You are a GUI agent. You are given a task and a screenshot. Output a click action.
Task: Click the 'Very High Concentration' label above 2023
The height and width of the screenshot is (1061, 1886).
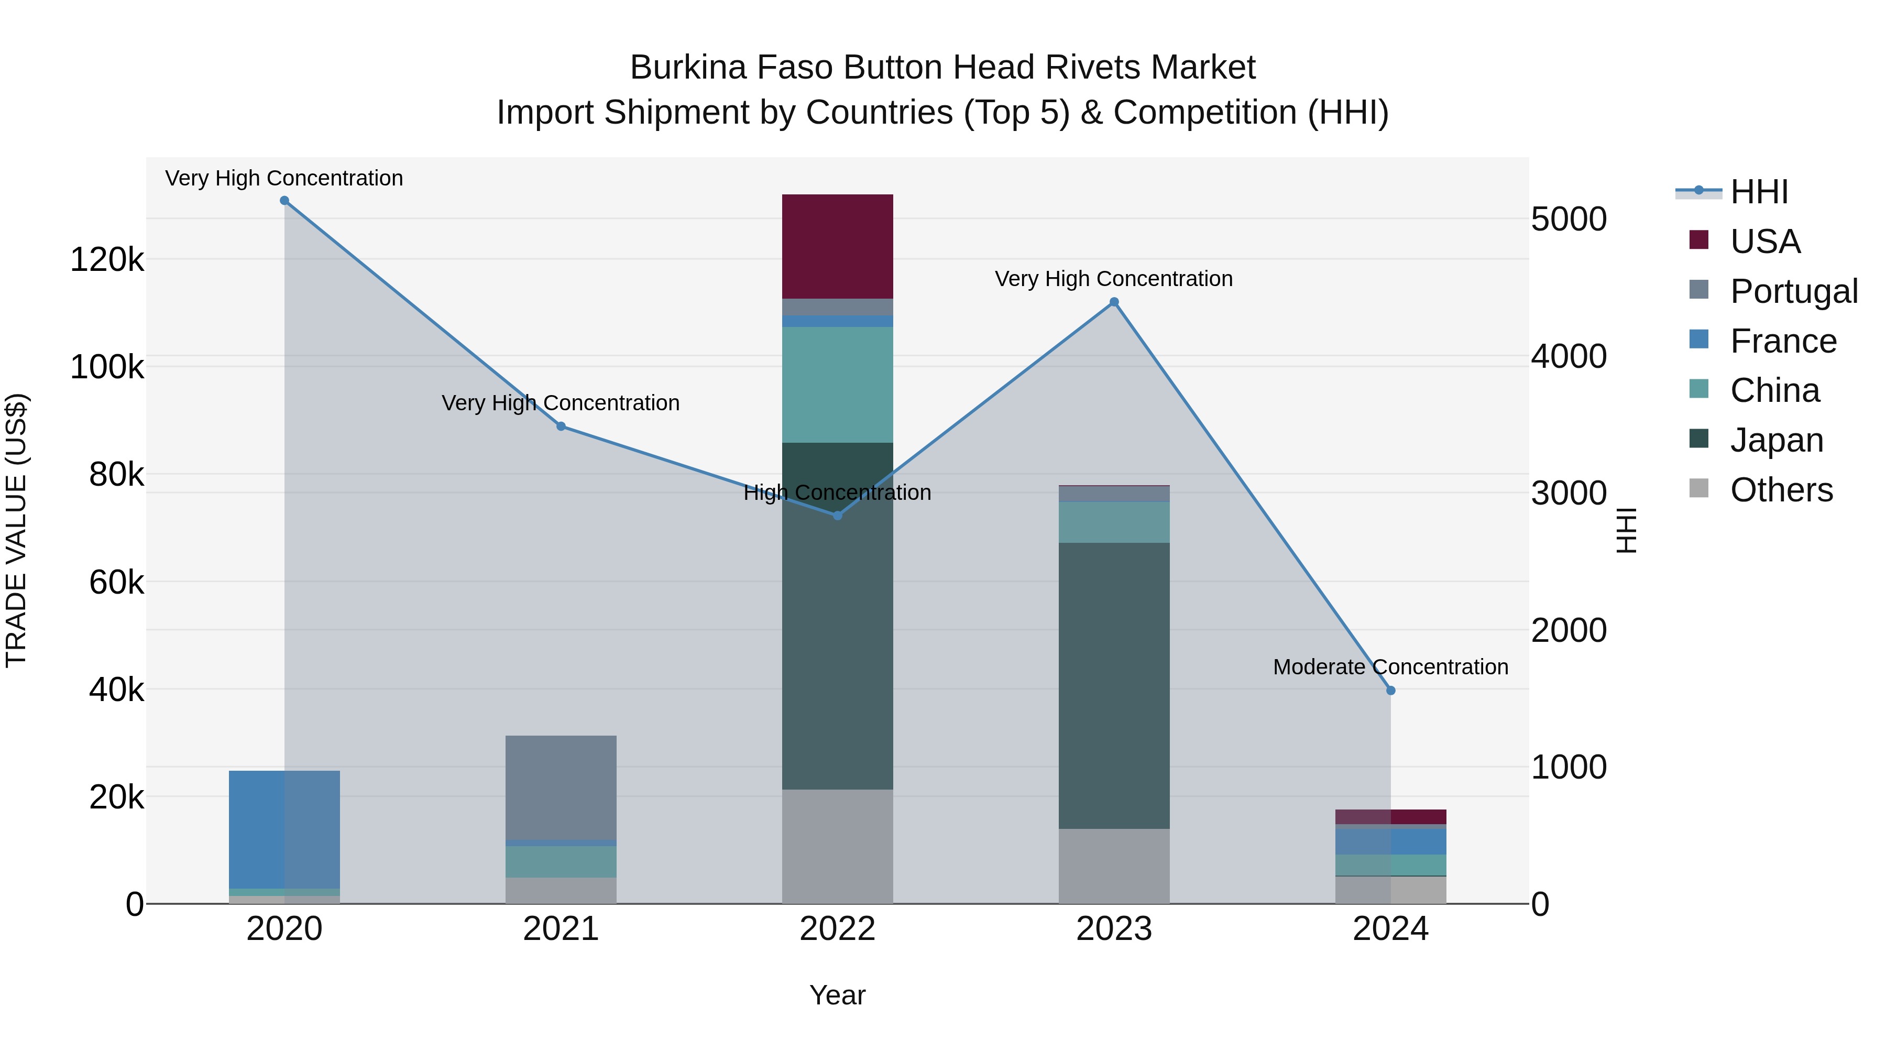[x=1114, y=279]
